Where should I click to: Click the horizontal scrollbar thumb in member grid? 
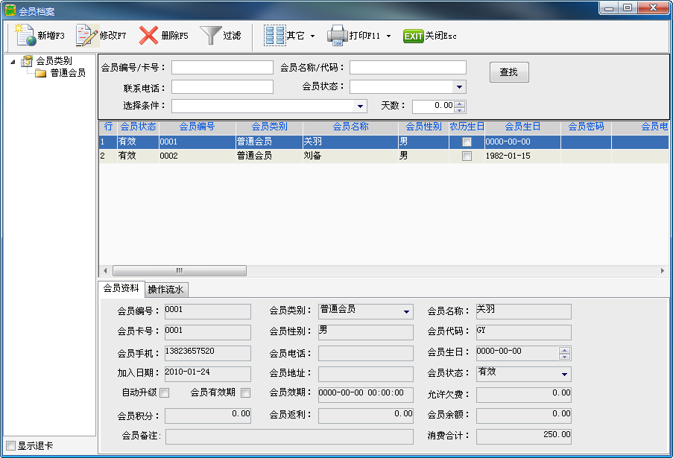179,270
